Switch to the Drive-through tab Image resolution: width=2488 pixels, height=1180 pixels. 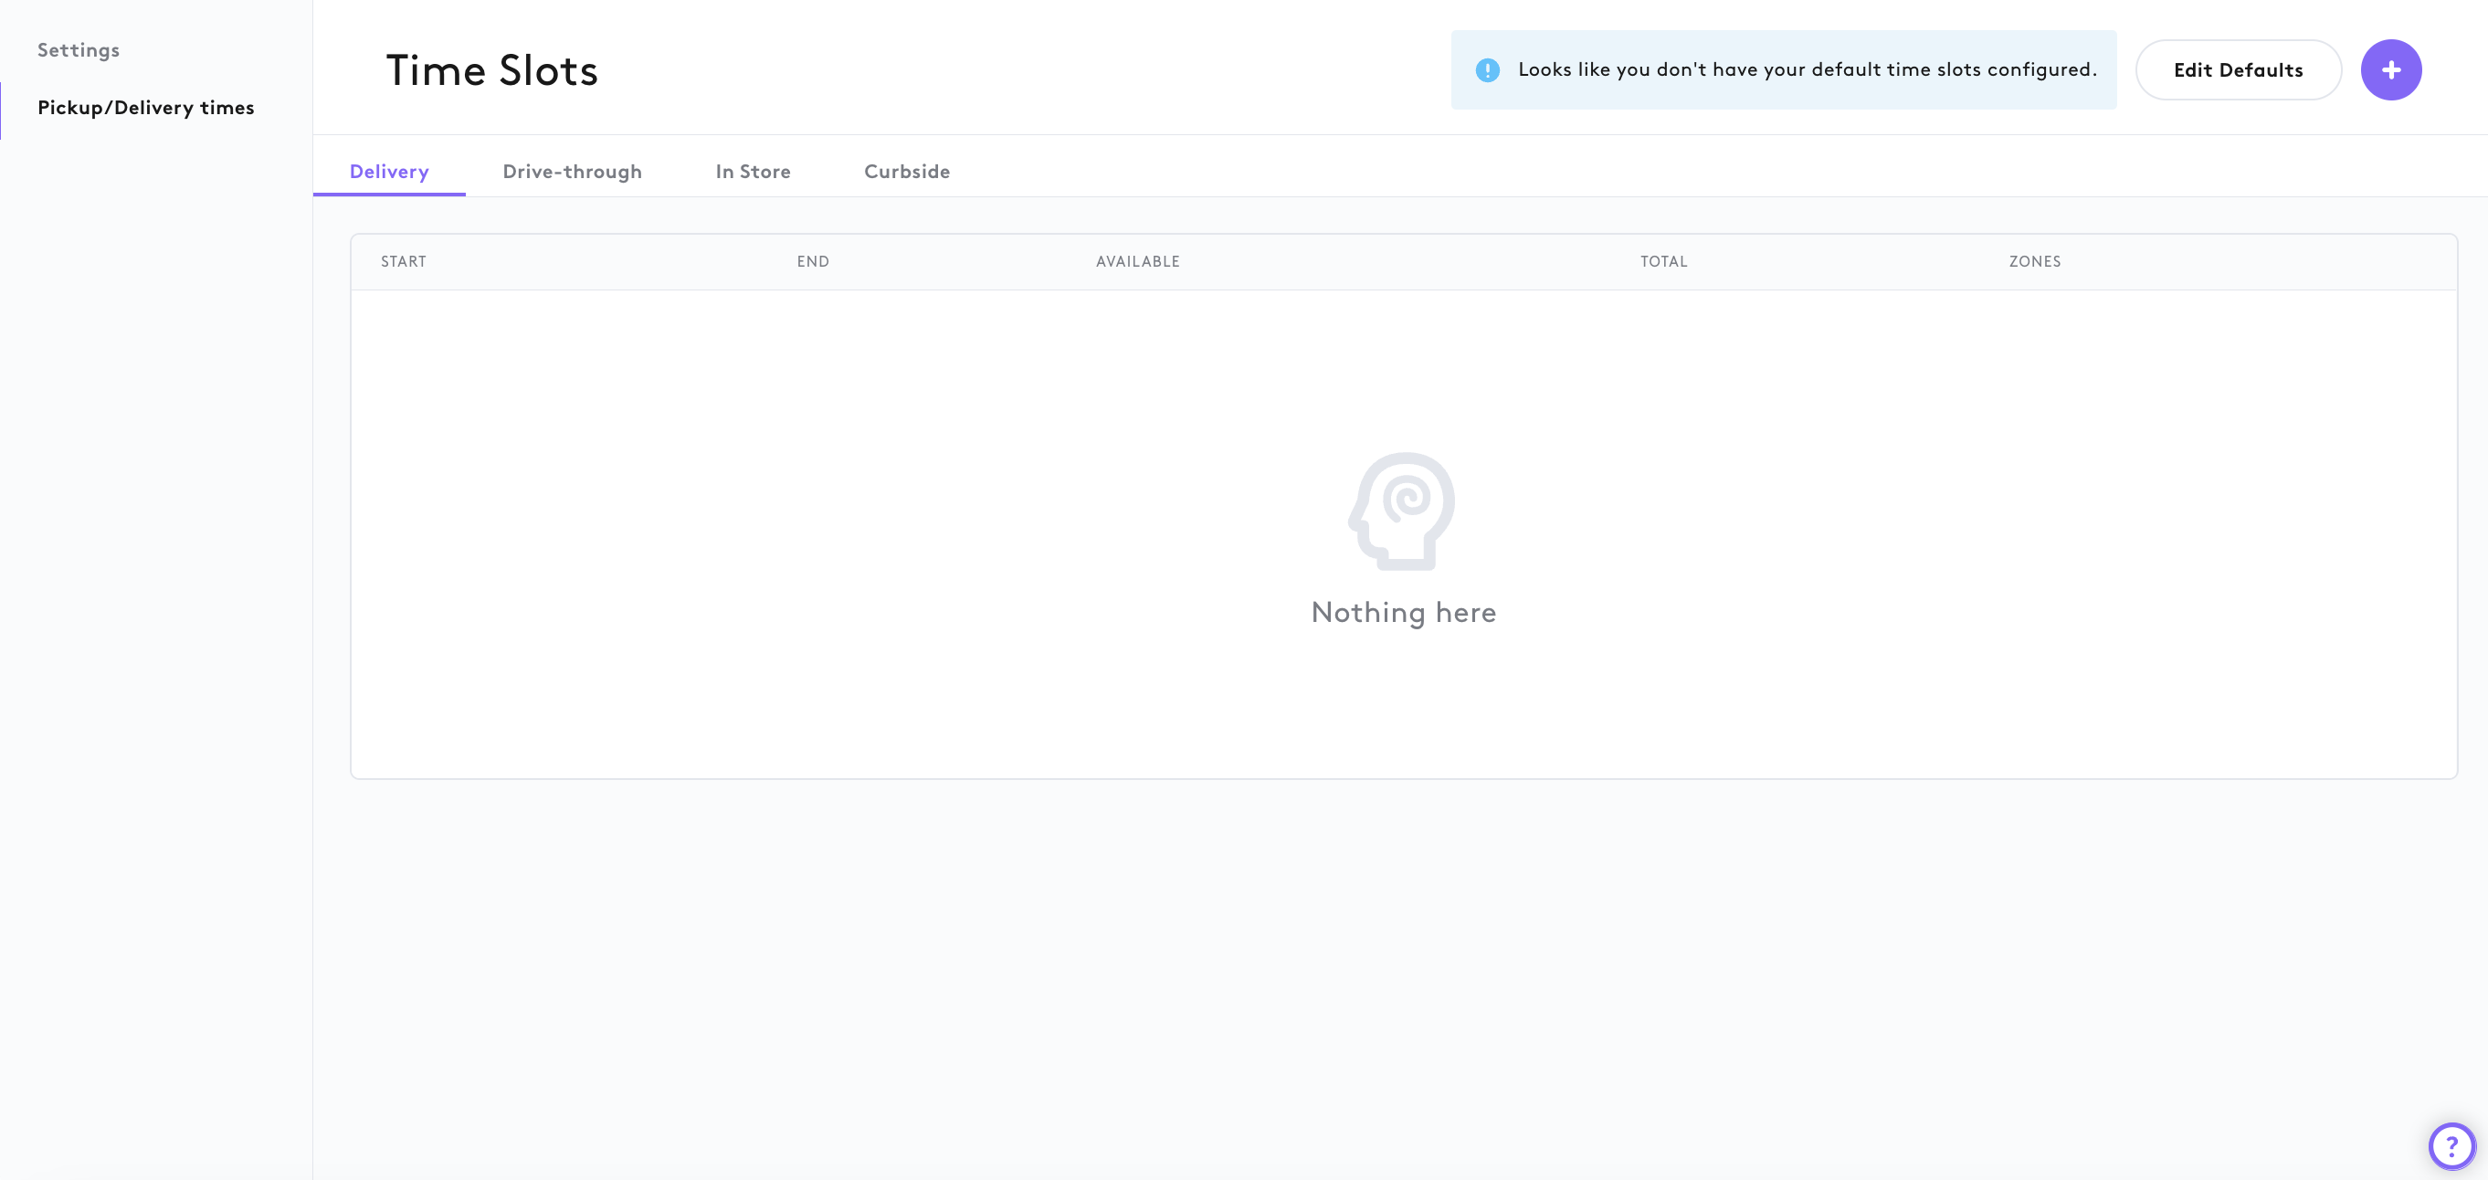tap(572, 171)
